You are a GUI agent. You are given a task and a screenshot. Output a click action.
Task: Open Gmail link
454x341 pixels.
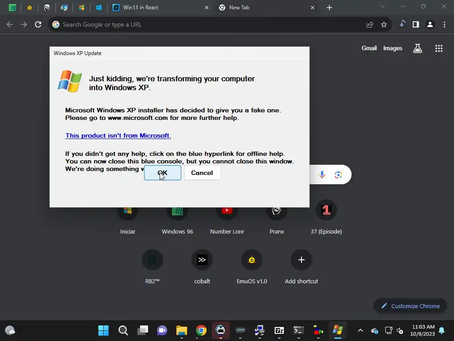click(369, 48)
